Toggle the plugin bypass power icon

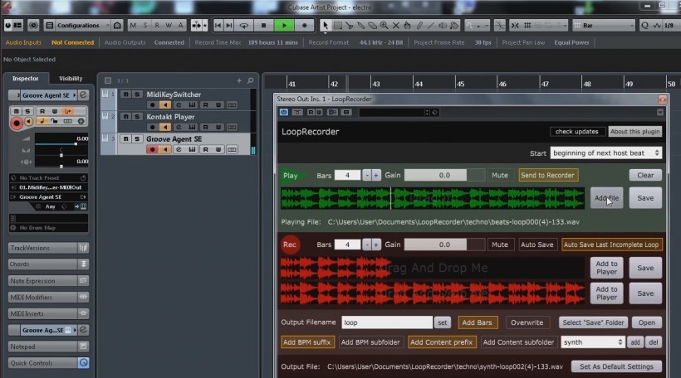283,112
